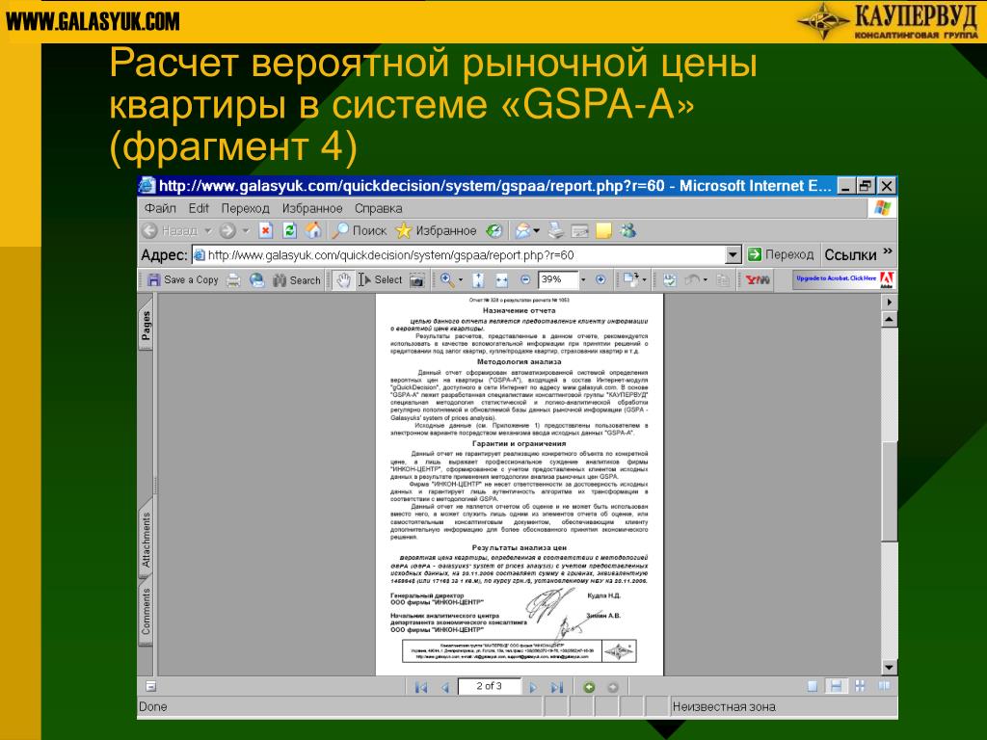Select Continuous page layout icon
This screenshot has height=740, width=987.
point(836,686)
